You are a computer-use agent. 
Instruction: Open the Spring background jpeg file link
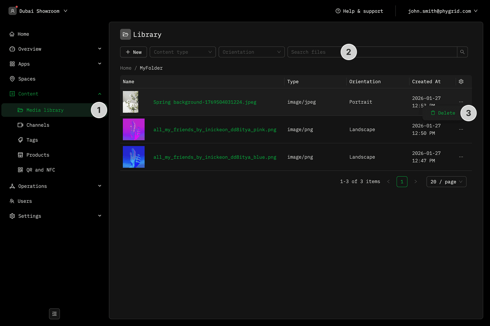[205, 102]
